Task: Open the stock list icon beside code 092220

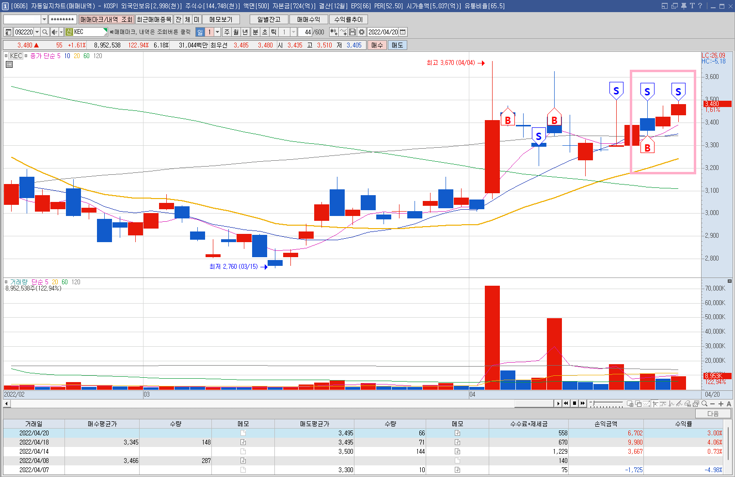Action: (8, 32)
